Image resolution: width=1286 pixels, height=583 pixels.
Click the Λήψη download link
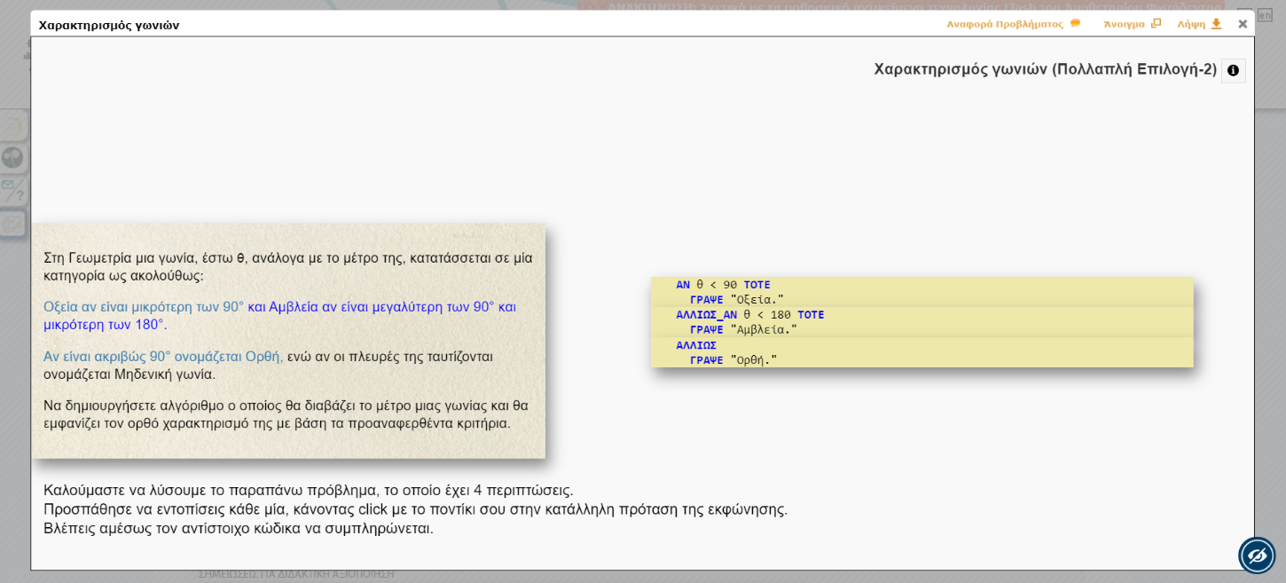(x=1191, y=24)
